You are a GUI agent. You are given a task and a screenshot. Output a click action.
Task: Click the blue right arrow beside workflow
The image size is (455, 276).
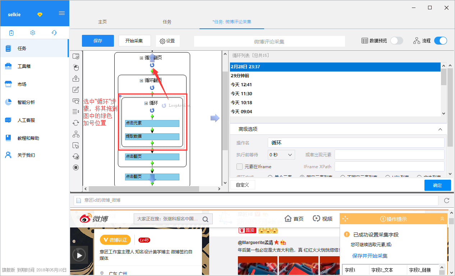click(x=215, y=118)
